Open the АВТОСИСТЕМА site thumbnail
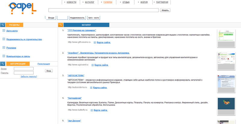 coord(226,84)
